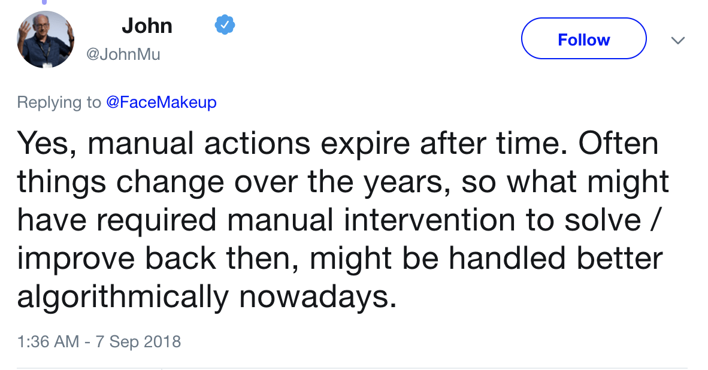Click the @JohnMu username under the display name
Screen dimensions: 708x370
[125, 52]
